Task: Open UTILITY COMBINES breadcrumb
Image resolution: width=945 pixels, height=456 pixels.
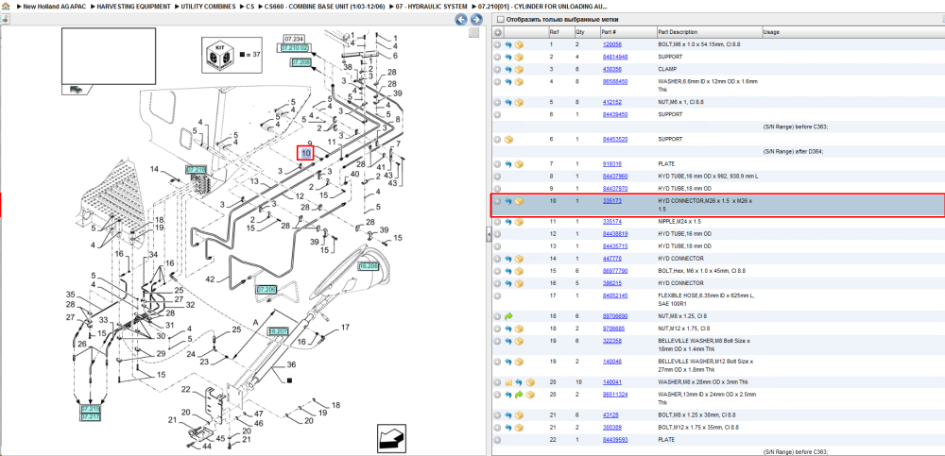Action: tap(209, 6)
